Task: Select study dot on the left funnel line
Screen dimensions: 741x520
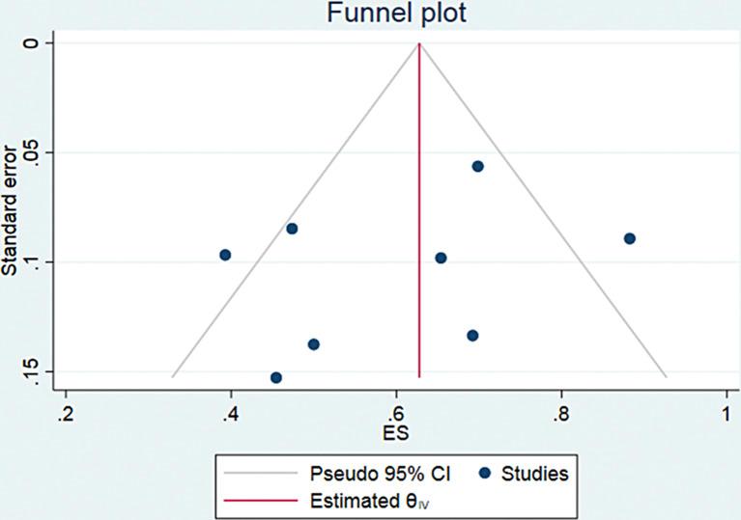Action: [292, 229]
